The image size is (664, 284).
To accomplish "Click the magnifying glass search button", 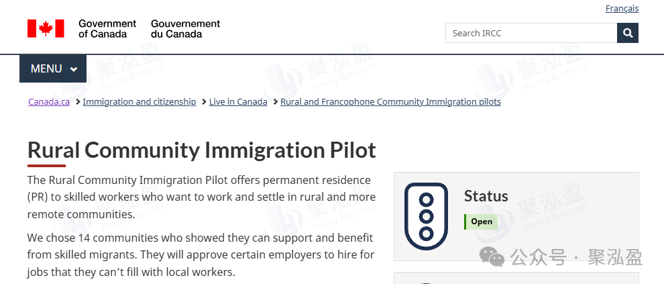I will click(x=628, y=33).
